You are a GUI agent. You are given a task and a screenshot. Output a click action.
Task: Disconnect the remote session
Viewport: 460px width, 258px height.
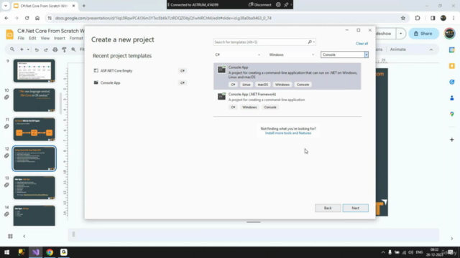tap(260, 5)
